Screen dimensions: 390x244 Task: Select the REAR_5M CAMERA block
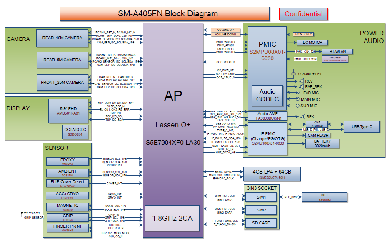click(x=62, y=60)
